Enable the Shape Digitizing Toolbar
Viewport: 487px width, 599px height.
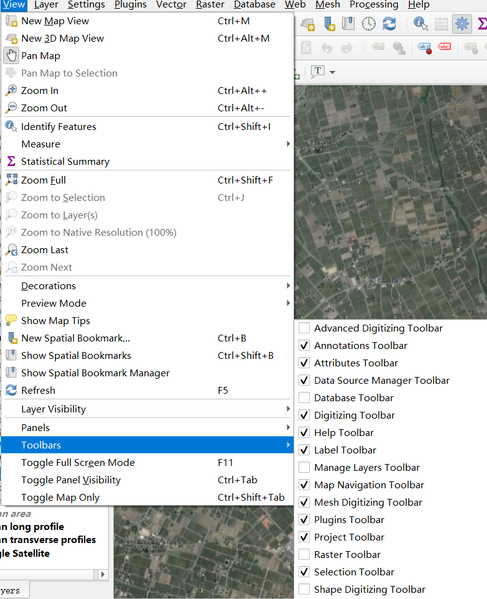coord(304,590)
